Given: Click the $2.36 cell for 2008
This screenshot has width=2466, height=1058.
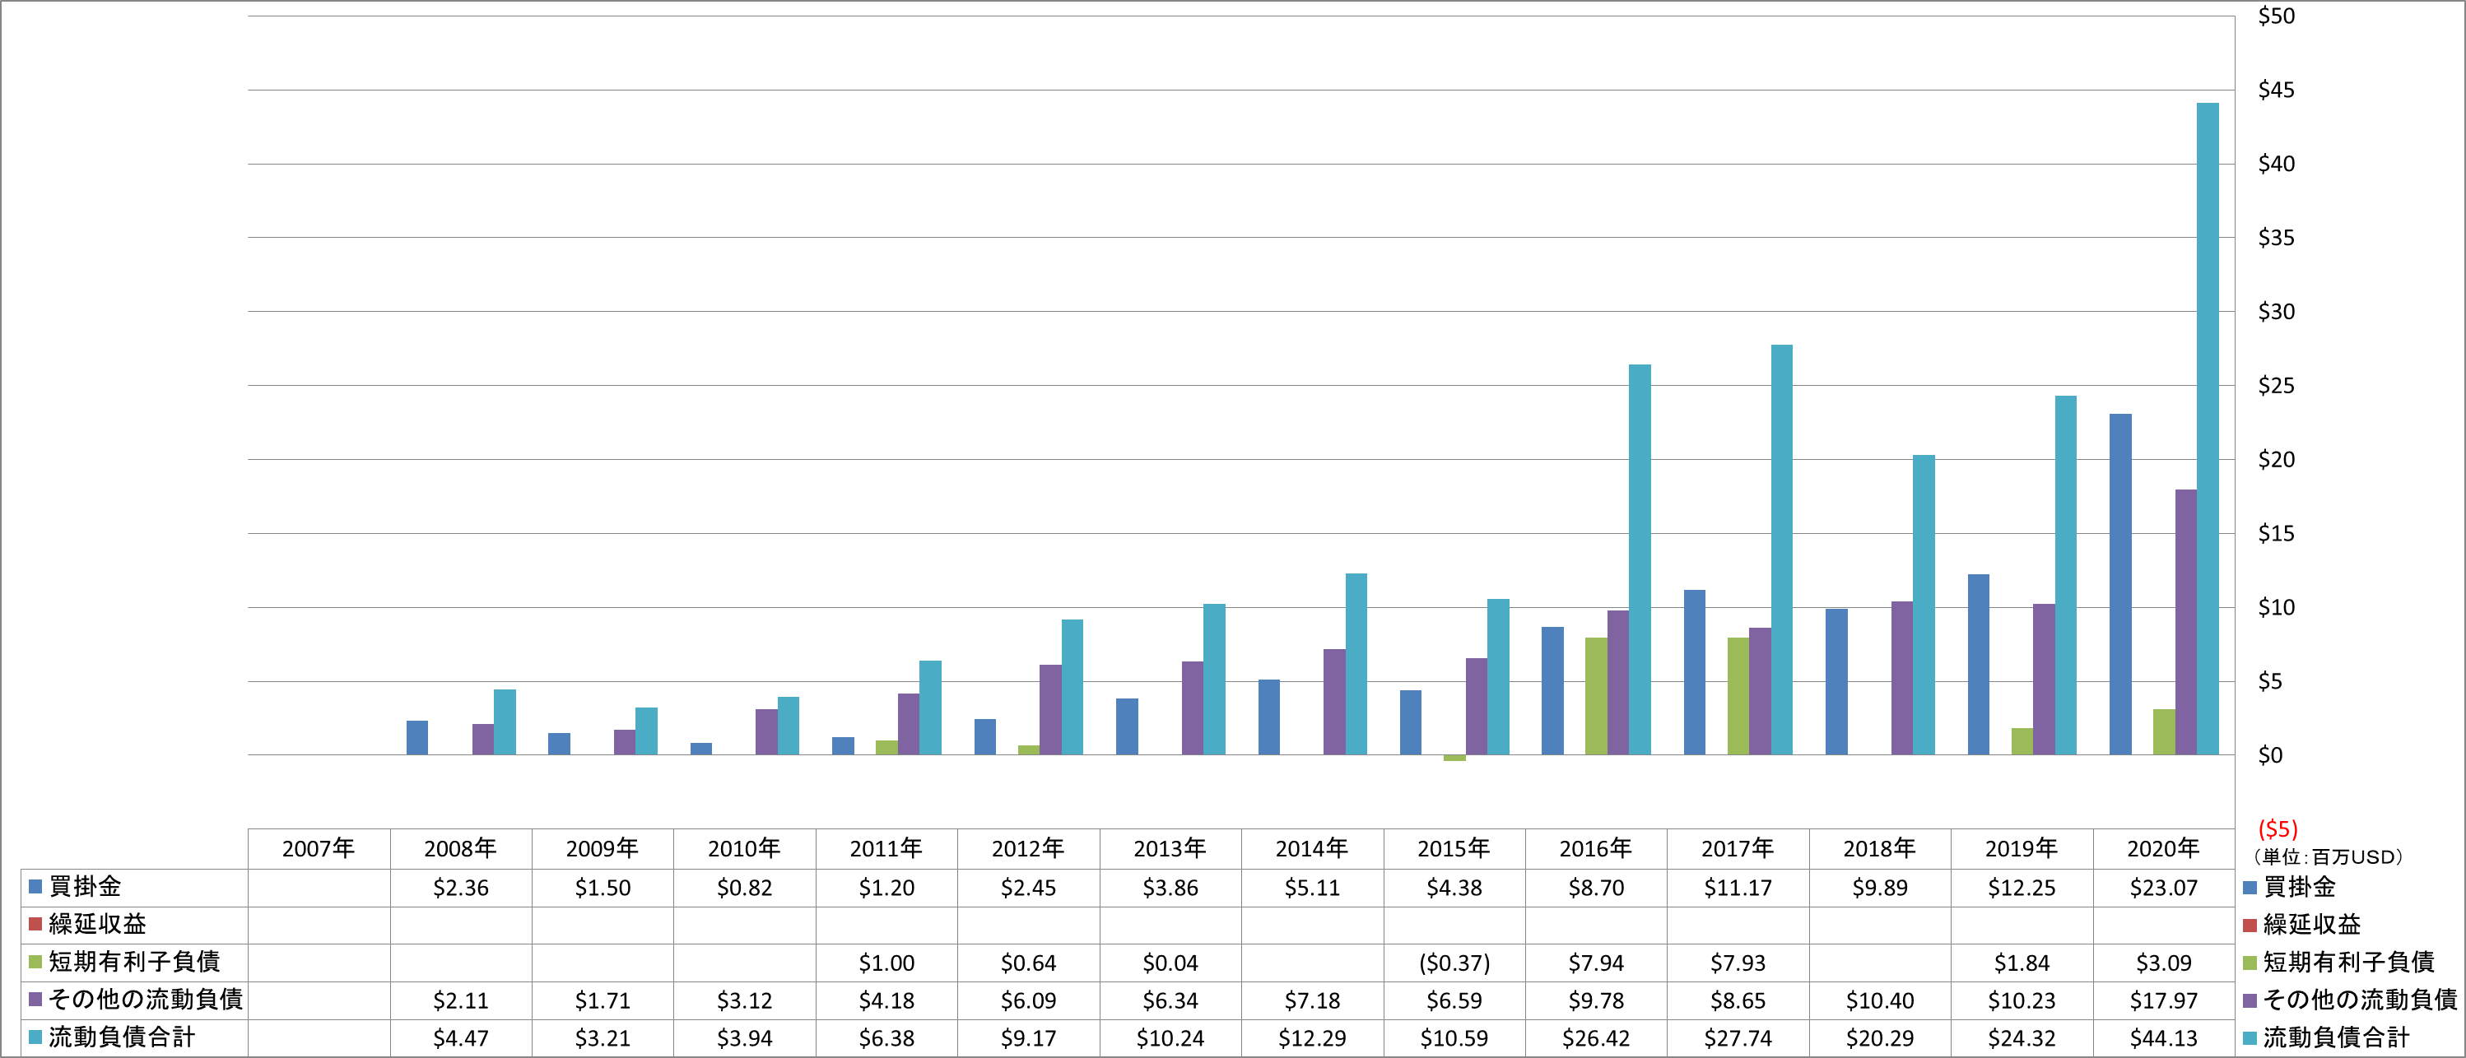Looking at the screenshot, I should (460, 888).
